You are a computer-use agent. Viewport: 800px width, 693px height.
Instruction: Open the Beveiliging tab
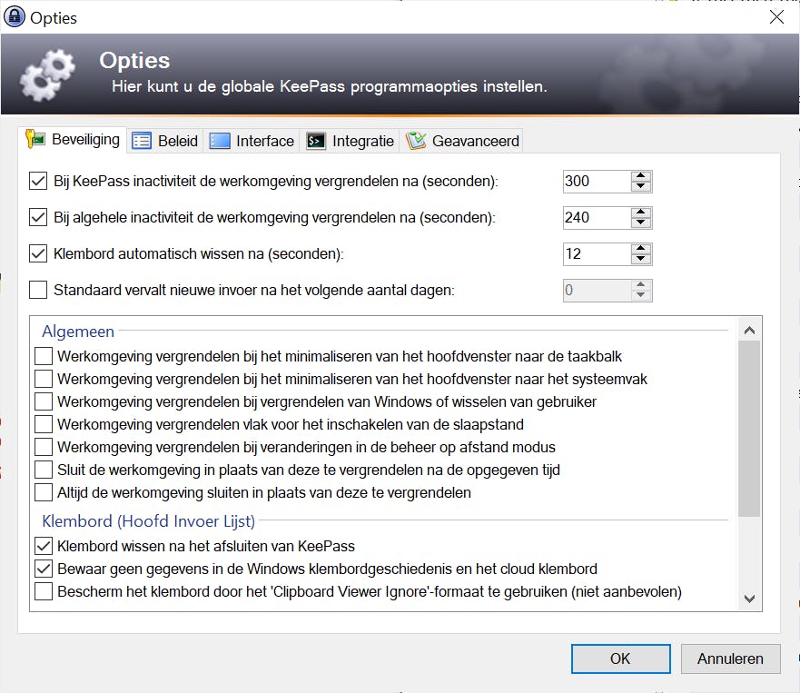73,139
